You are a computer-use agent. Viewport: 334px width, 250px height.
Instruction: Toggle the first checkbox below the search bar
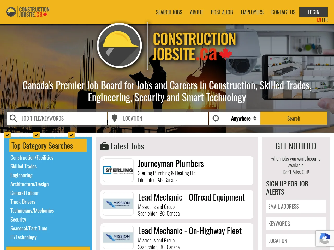8,135
